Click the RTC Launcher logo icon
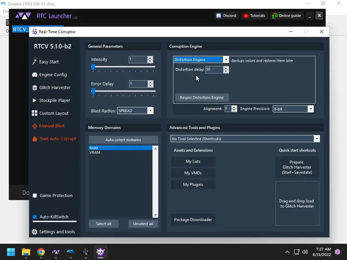The width and height of the screenshot is (347, 260). pyautogui.click(x=23, y=16)
